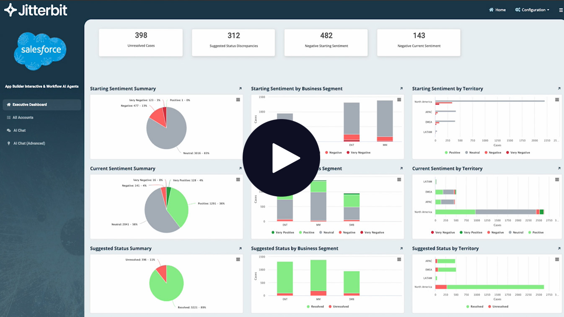
Task: Play the dashboard demo video
Action: (x=281, y=158)
